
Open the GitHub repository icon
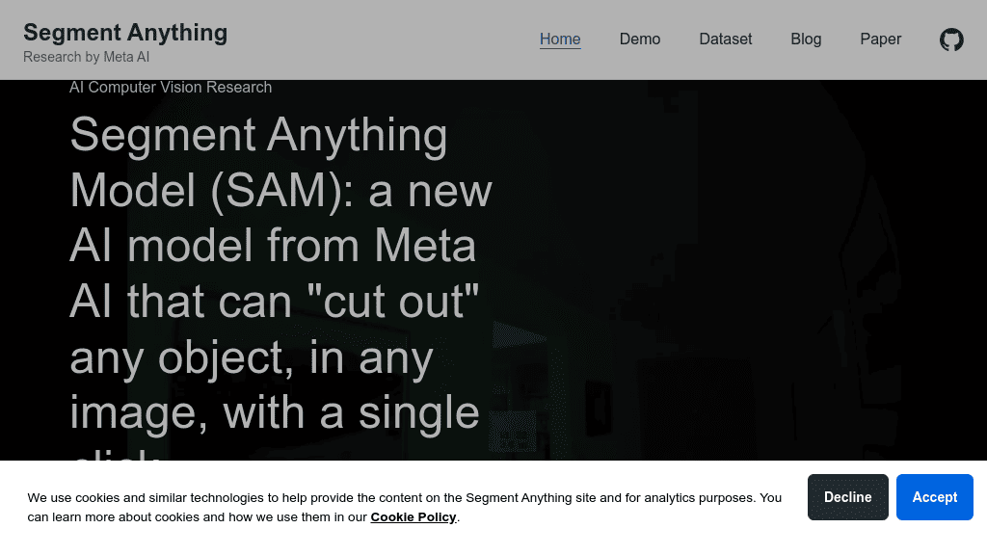[951, 40]
